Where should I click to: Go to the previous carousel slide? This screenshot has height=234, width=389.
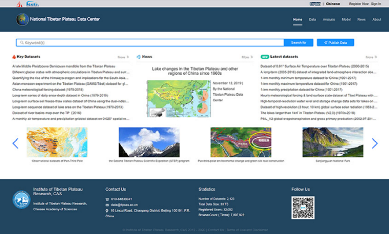15,143
